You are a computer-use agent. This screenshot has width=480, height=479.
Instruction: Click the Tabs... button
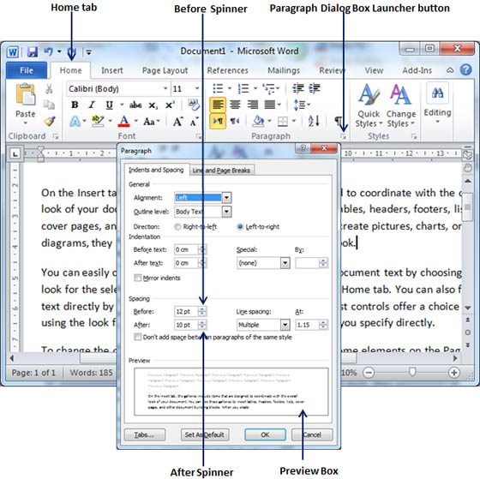145,434
